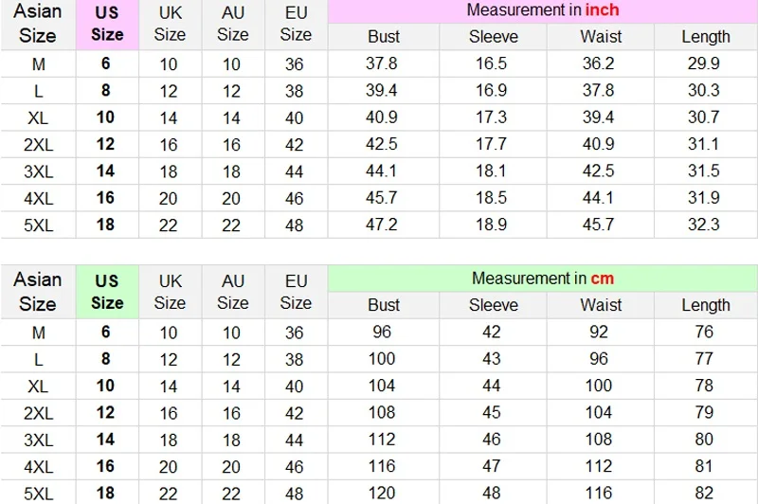Click bust value 37.8 for size M

coord(382,63)
